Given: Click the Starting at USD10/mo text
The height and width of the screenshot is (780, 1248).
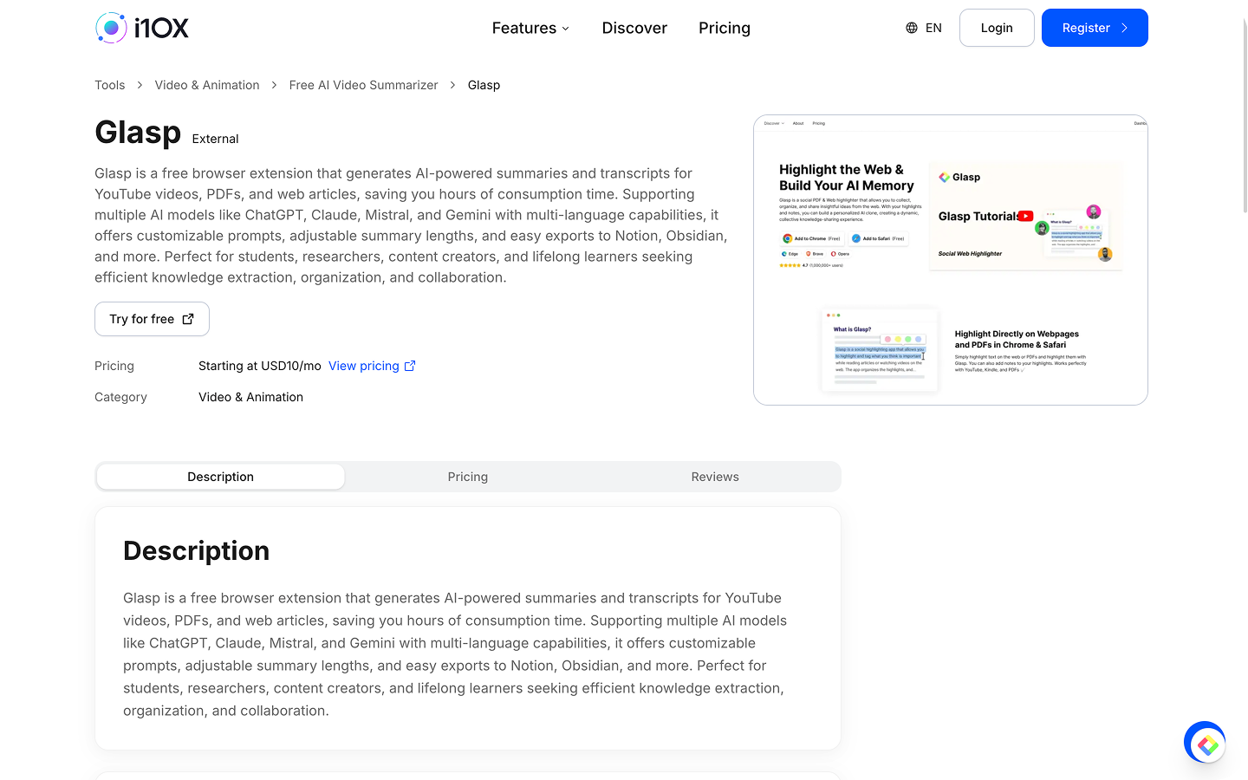Looking at the screenshot, I should tap(260, 366).
